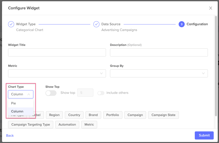Select Column chart type option
Image resolution: width=219 pixels, height=143 pixels.
[21, 111]
